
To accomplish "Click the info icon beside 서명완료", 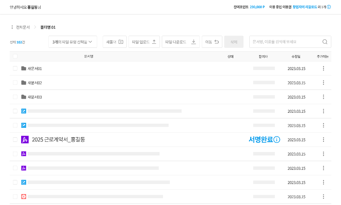I will (277, 140).
